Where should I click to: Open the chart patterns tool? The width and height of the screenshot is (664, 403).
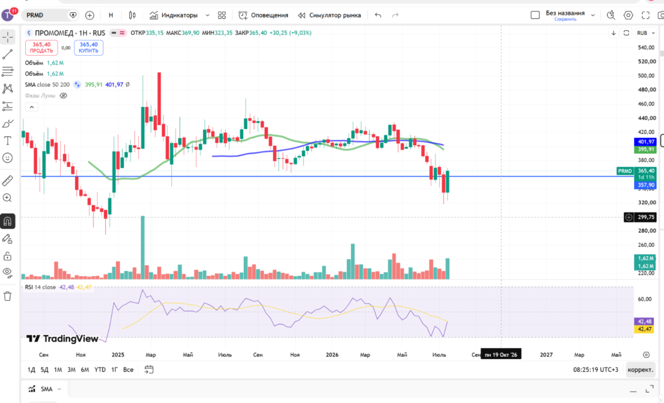(8, 89)
